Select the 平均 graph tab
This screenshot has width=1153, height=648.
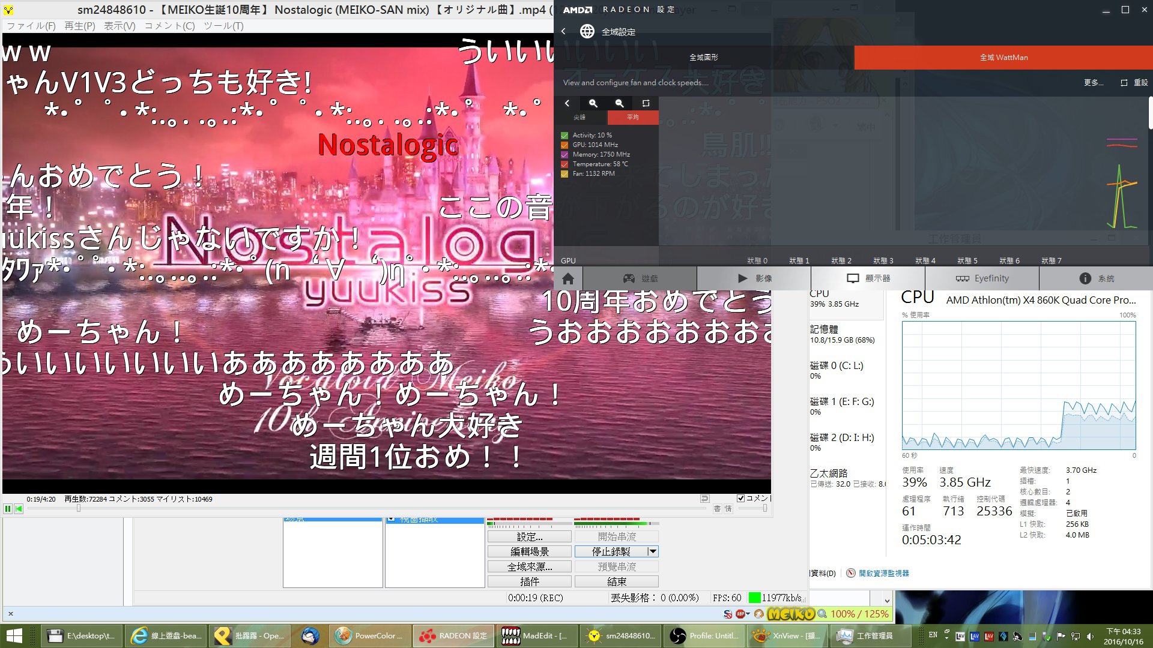(x=633, y=118)
